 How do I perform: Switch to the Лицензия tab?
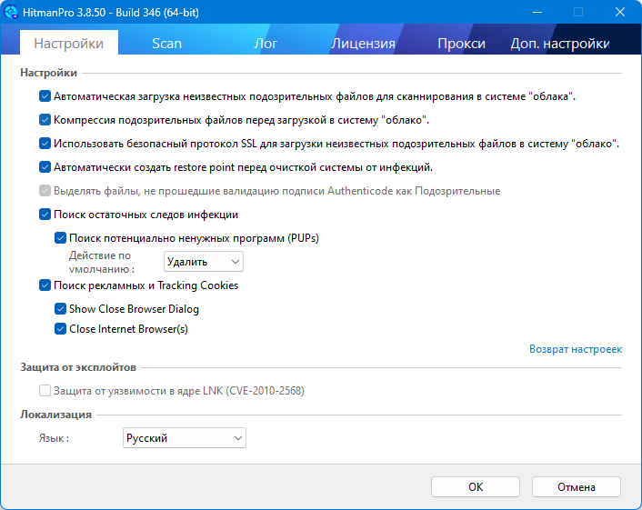[x=363, y=43]
